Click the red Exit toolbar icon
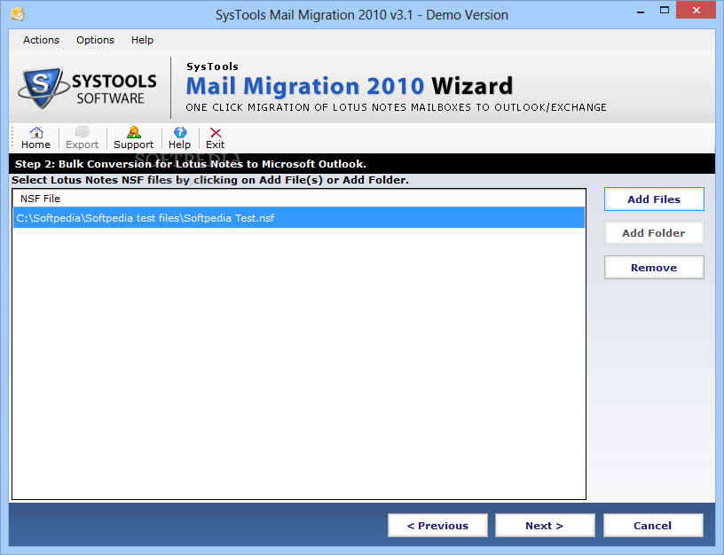Image resolution: width=724 pixels, height=555 pixels. click(x=216, y=137)
